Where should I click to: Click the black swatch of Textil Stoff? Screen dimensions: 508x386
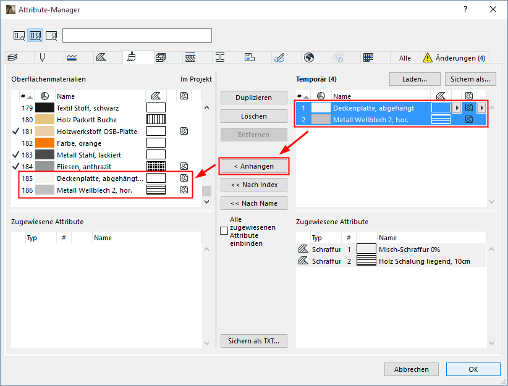click(x=44, y=107)
